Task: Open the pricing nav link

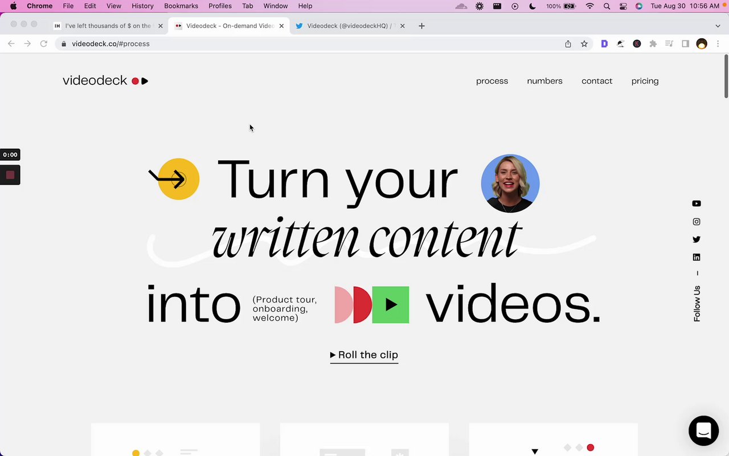Action: 645,81
